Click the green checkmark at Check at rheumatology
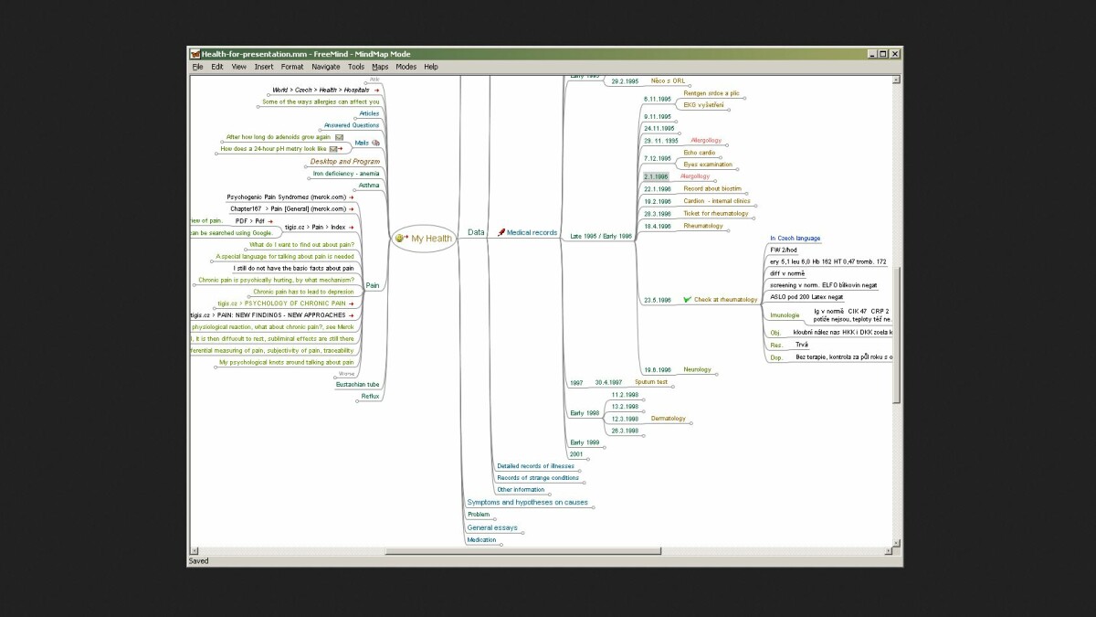 (687, 299)
